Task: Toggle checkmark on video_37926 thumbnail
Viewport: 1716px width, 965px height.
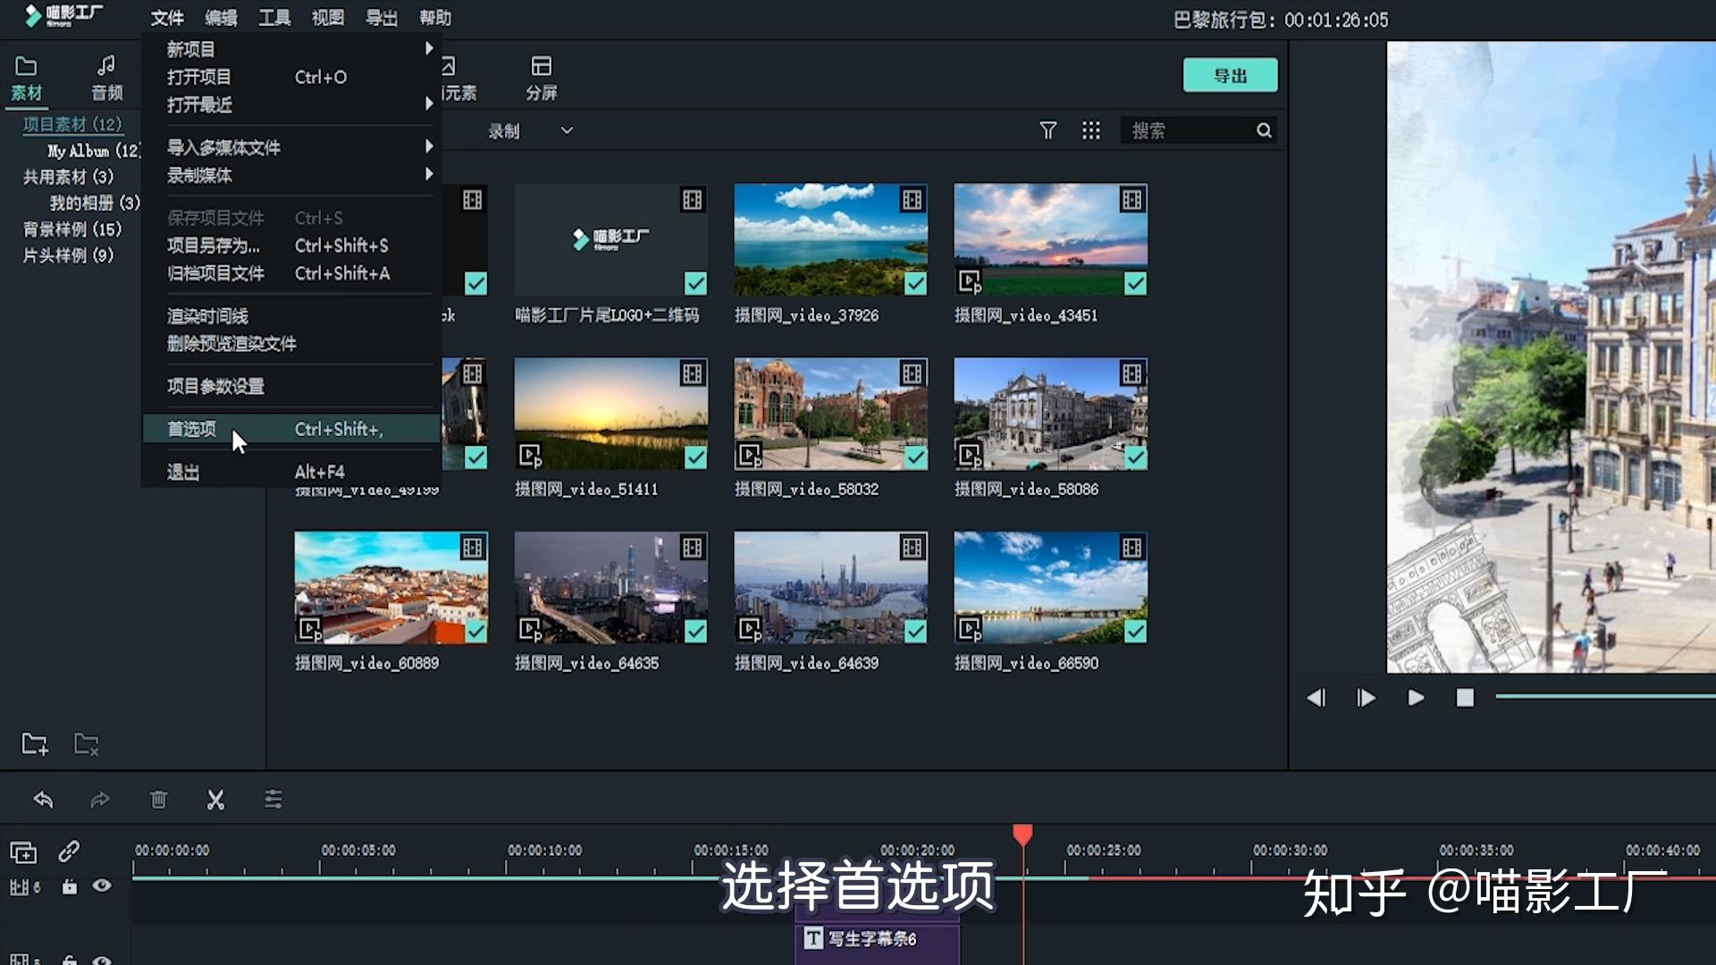Action: click(915, 283)
